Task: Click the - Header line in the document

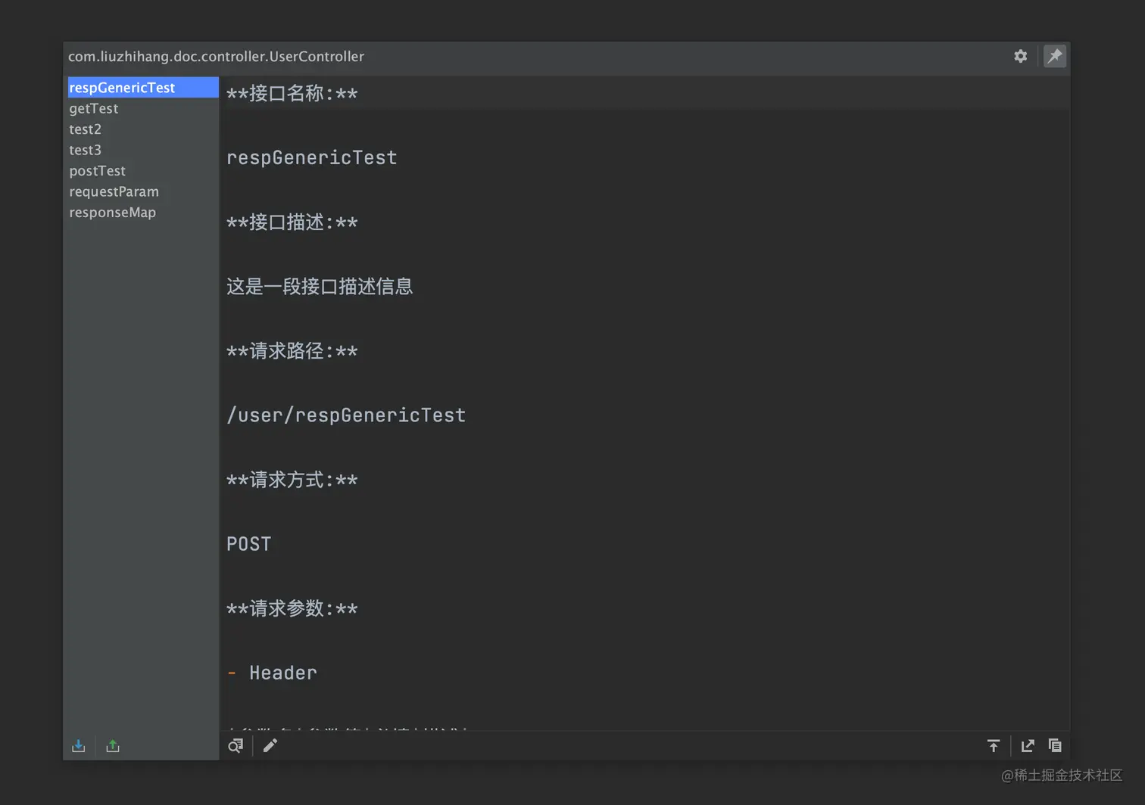Action: 272,673
